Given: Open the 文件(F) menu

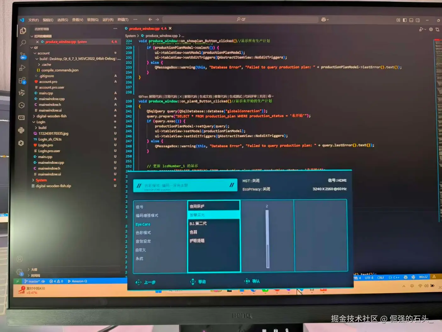Looking at the screenshot, I should [34, 20].
